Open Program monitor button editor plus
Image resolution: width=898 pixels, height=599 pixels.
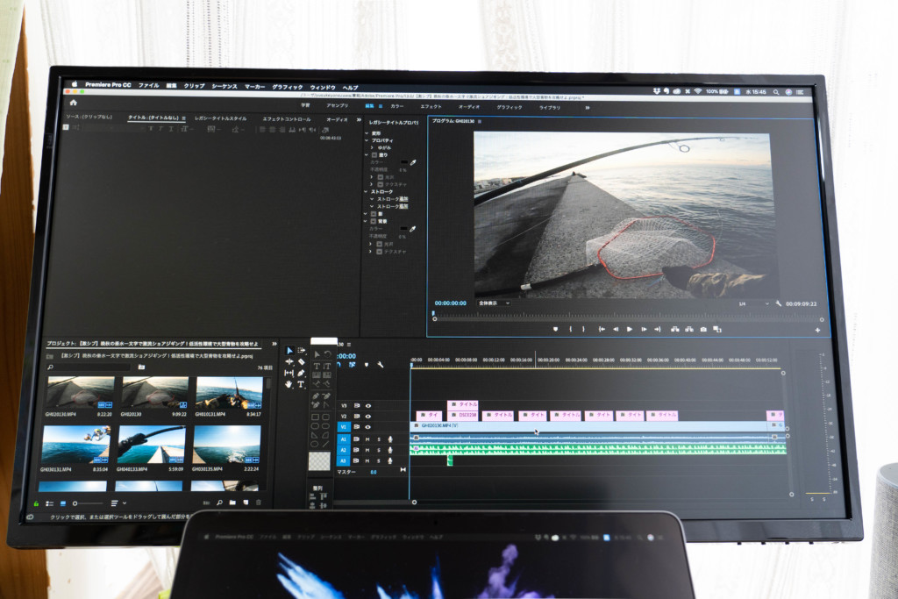point(818,330)
